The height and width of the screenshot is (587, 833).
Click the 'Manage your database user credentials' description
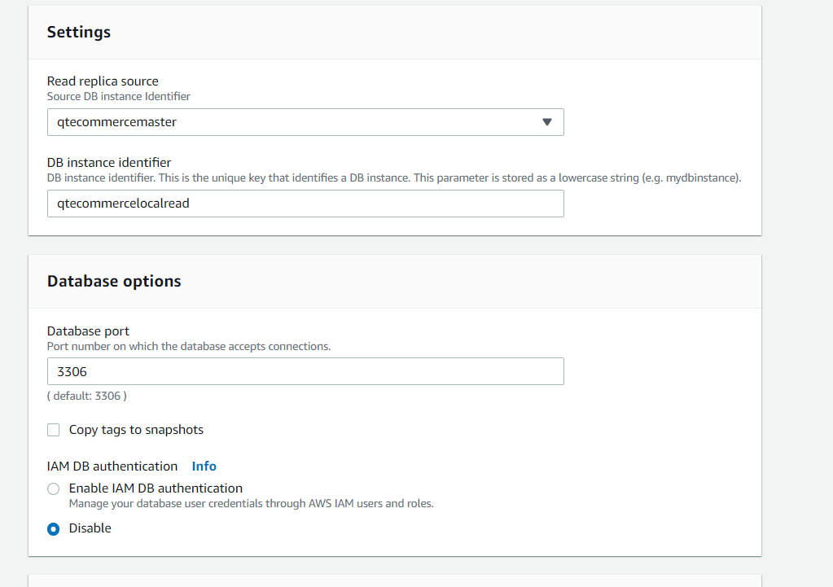(252, 503)
